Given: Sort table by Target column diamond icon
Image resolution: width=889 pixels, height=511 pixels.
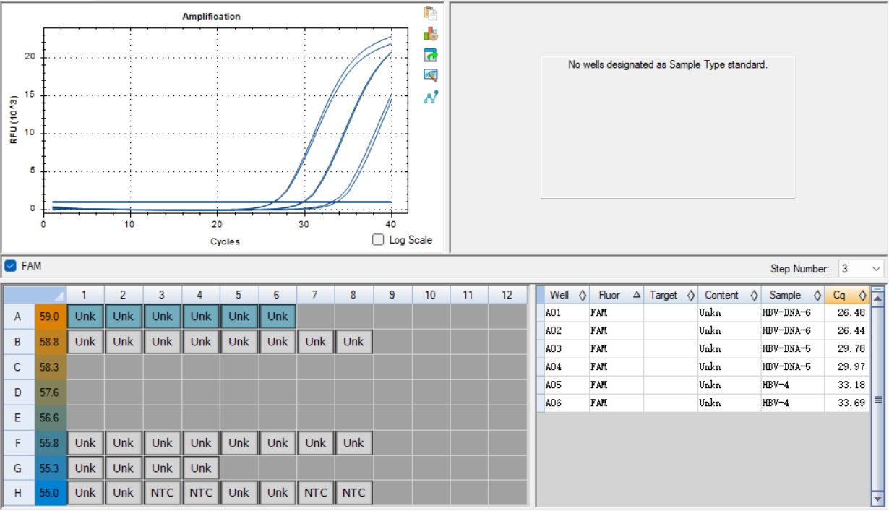Looking at the screenshot, I should pos(691,295).
